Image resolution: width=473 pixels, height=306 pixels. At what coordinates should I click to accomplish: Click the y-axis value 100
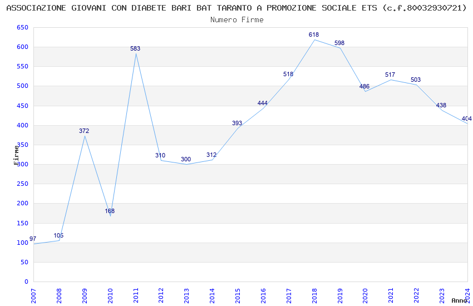click(x=23, y=243)
